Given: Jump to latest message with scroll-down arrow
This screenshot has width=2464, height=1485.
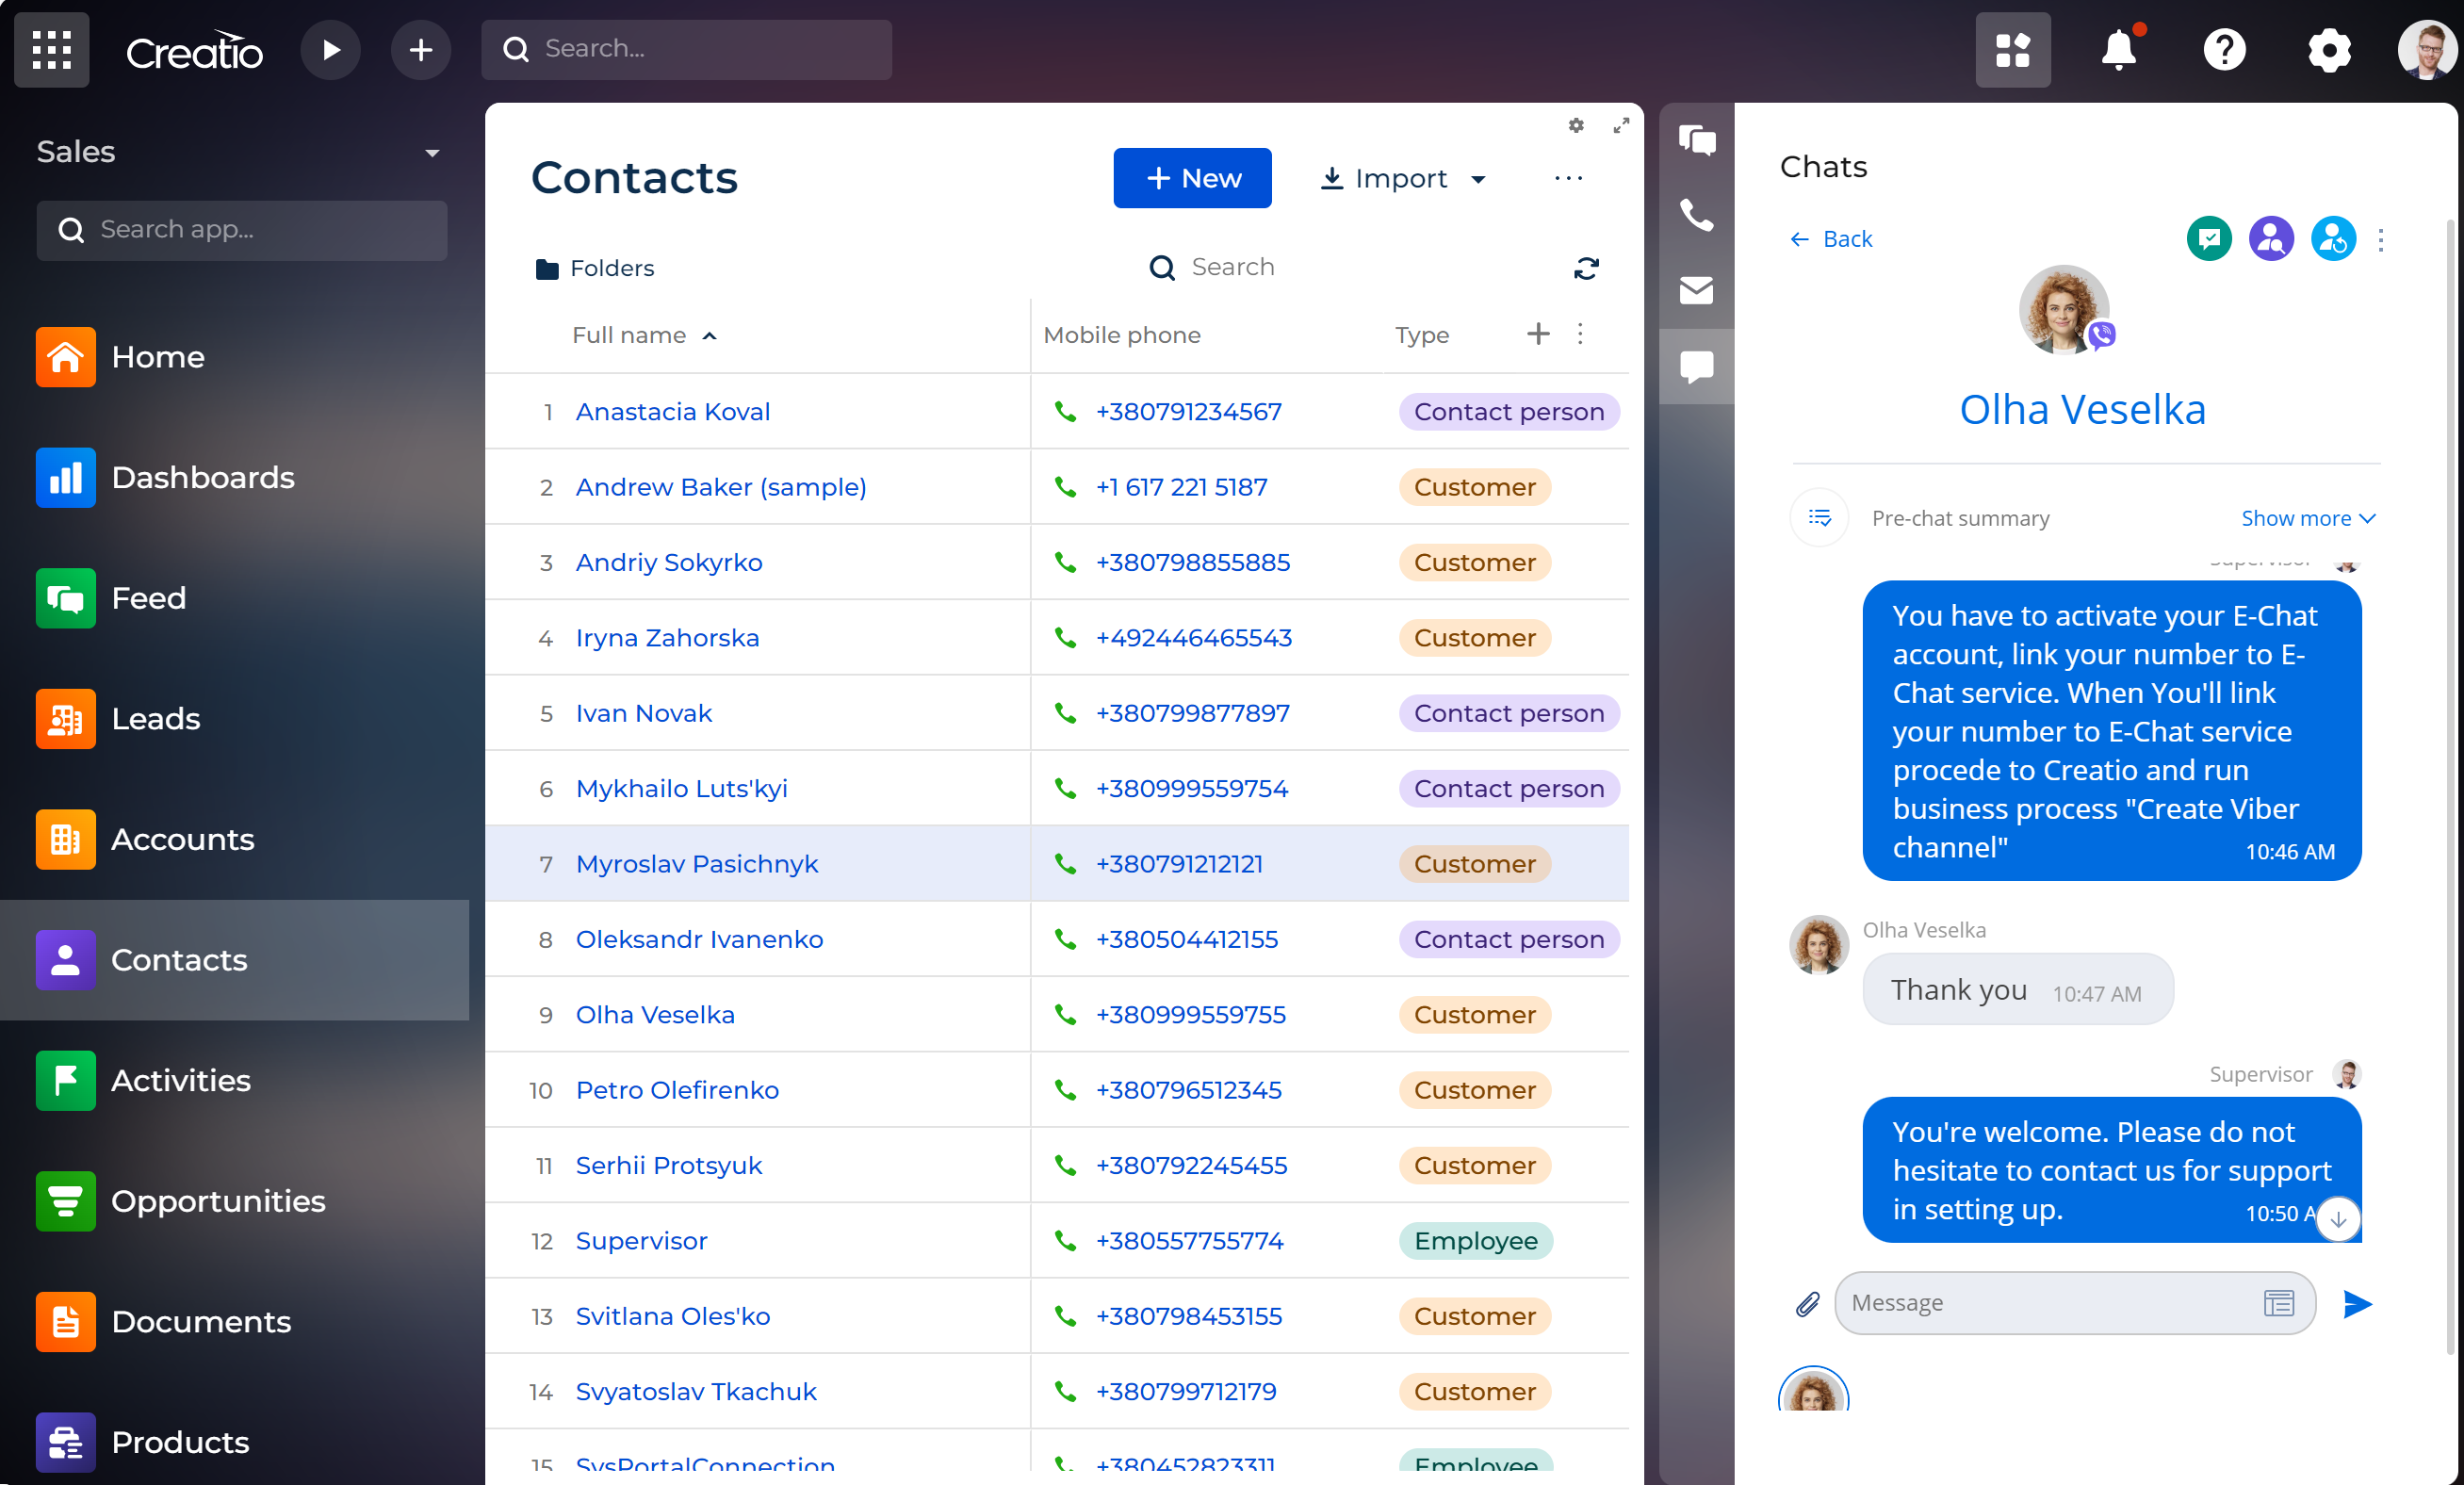Looking at the screenshot, I should 2339,1219.
